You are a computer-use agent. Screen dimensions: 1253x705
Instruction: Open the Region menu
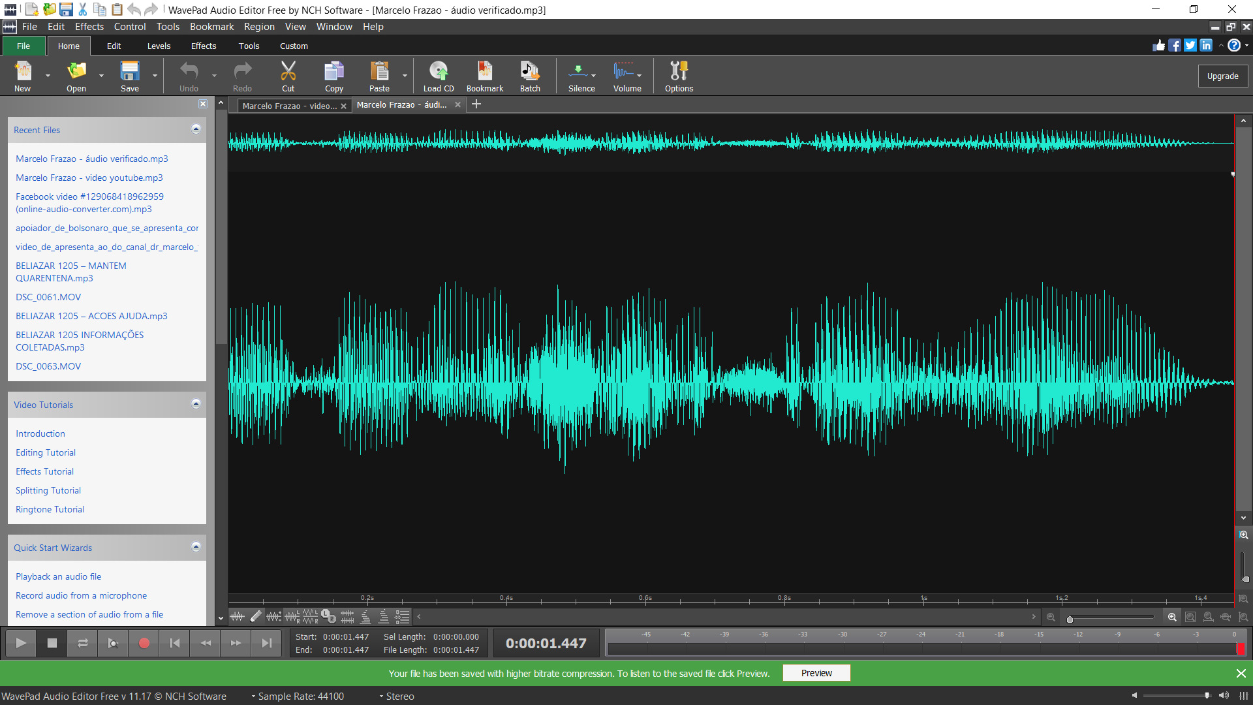coord(259,27)
